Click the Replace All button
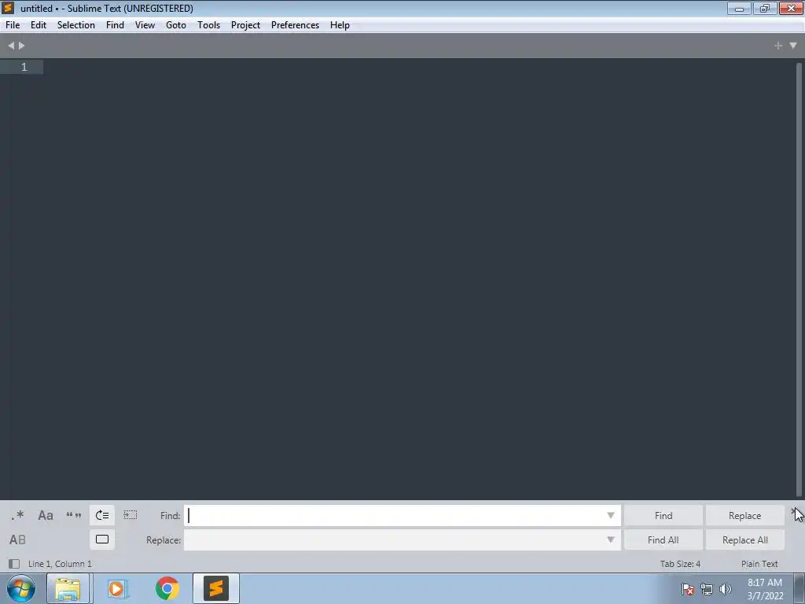 tap(744, 540)
